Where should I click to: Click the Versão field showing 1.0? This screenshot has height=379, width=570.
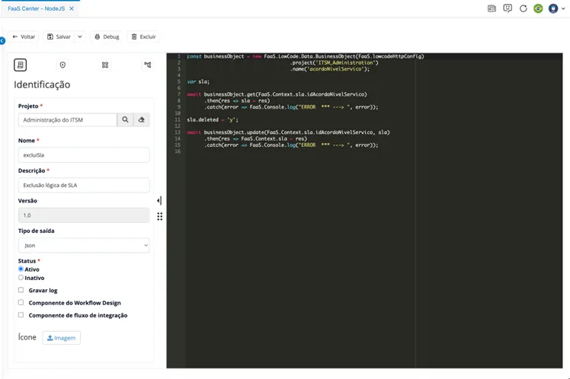point(84,215)
